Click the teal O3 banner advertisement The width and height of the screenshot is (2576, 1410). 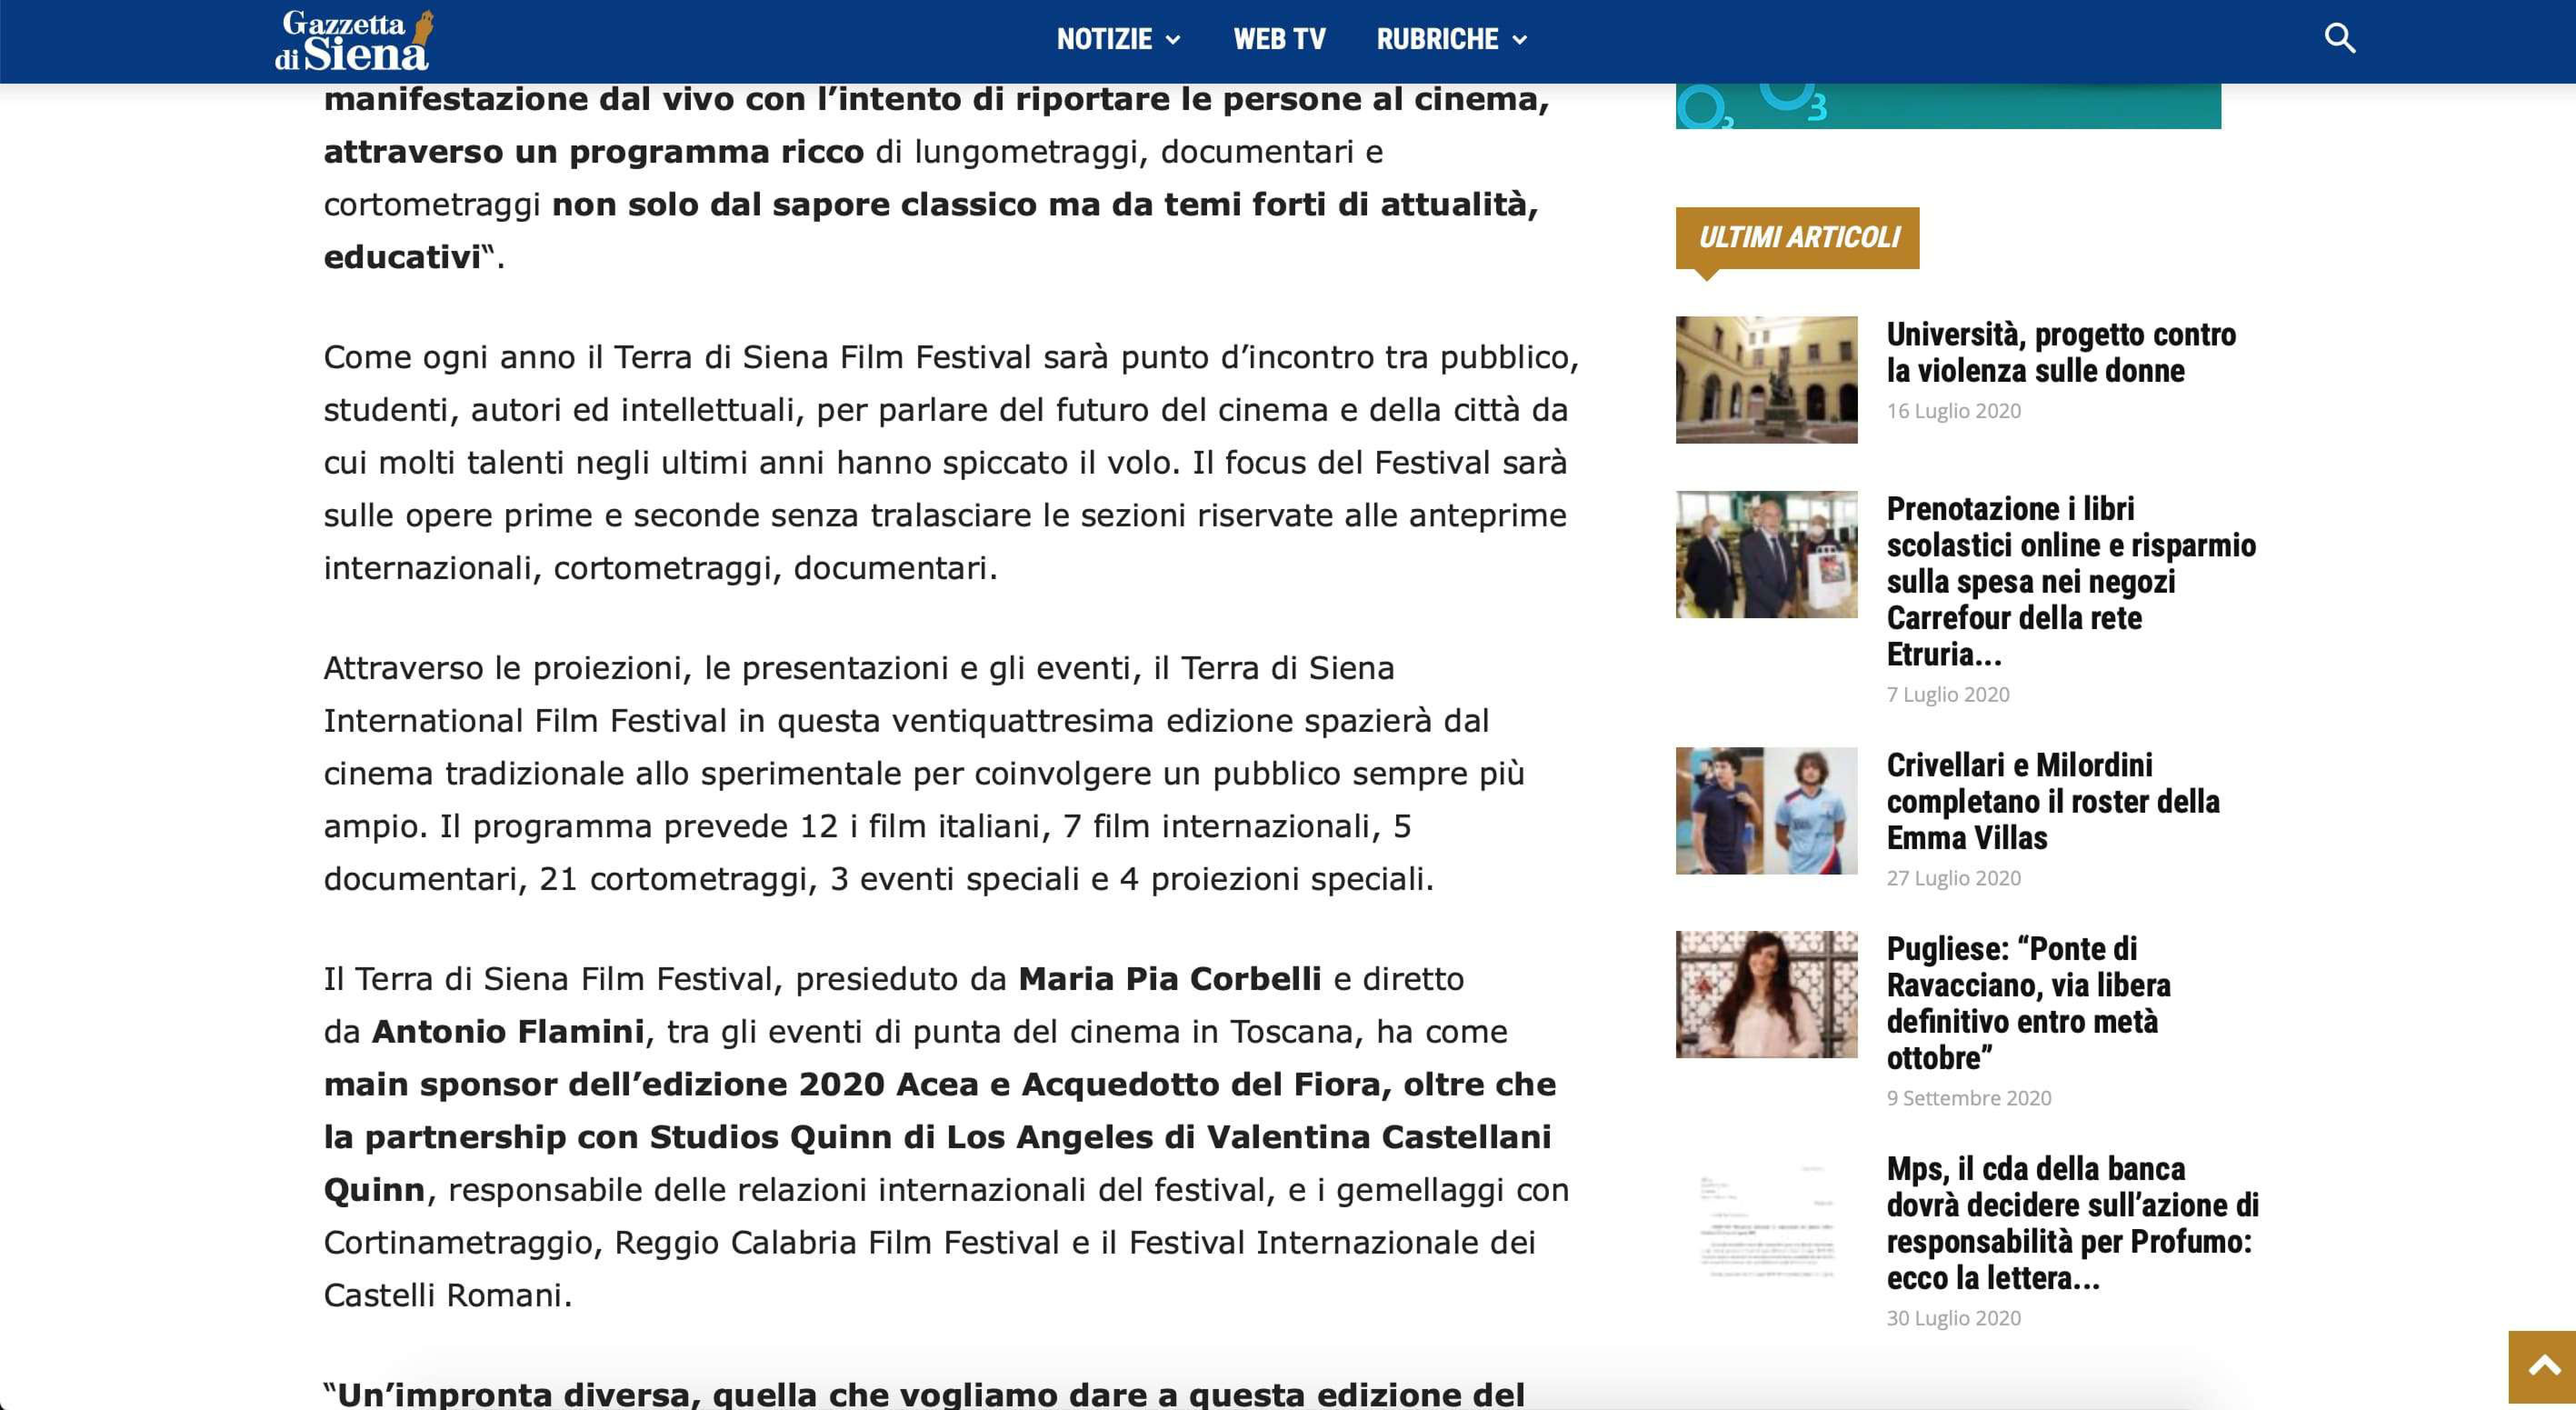pos(1948,106)
